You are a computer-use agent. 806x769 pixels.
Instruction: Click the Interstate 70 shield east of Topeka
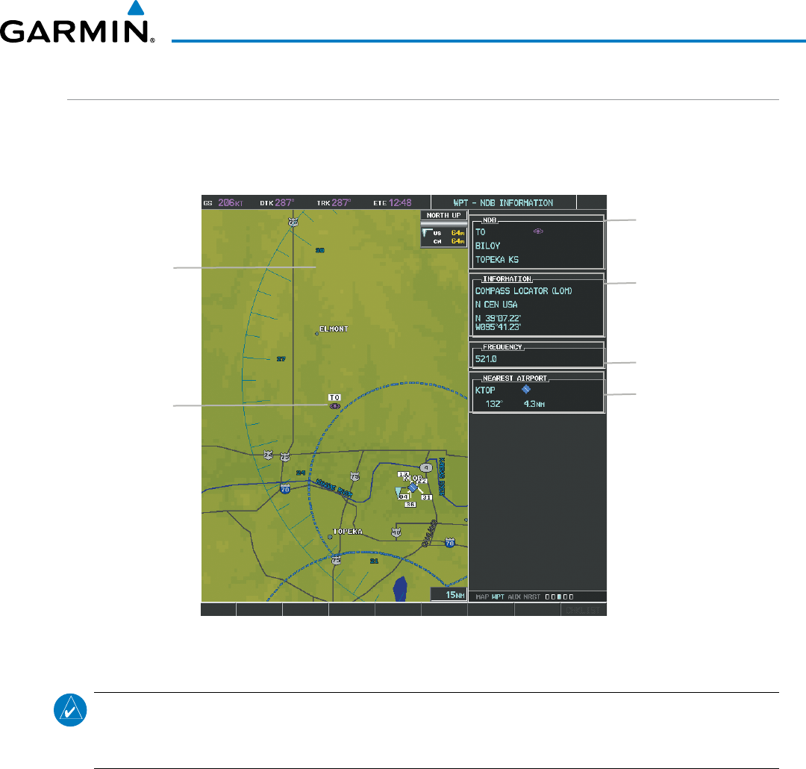(450, 543)
